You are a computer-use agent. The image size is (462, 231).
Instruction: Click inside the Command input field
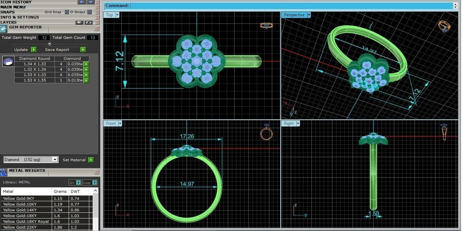(x=292, y=5)
